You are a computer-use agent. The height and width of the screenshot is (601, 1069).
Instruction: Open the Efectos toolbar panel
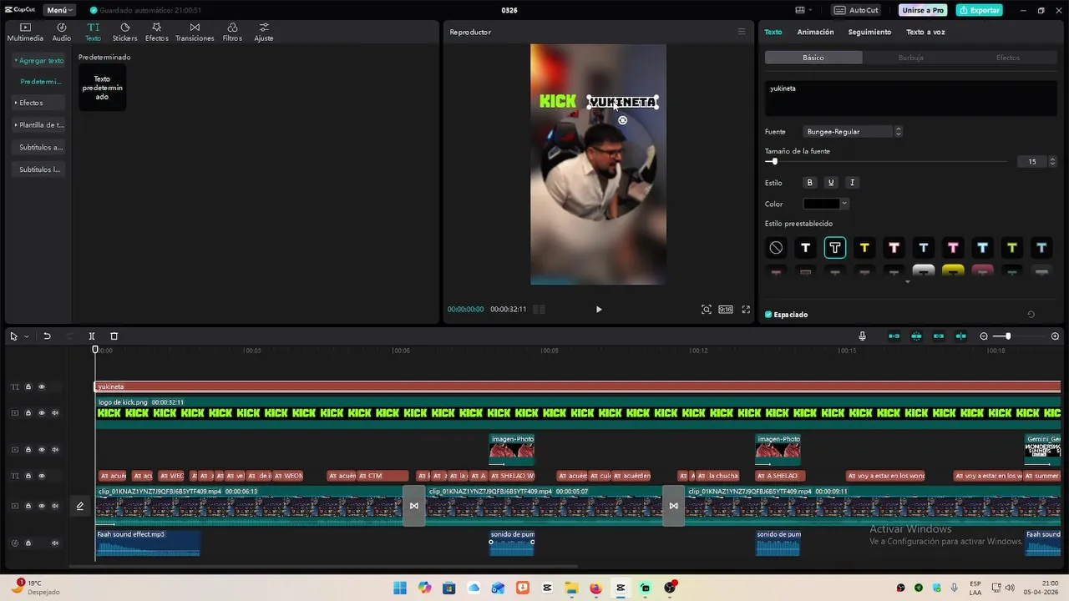(156, 32)
